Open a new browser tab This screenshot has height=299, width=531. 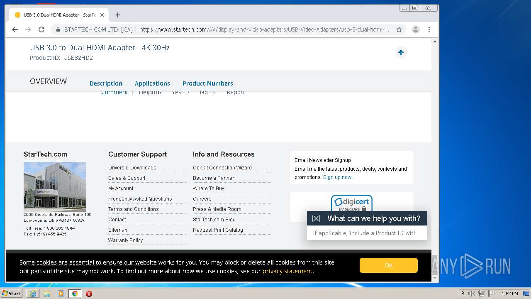118,15
